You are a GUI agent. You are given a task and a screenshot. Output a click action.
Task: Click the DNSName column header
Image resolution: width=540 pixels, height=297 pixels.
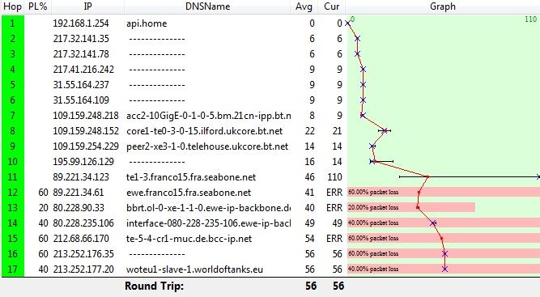(x=207, y=6)
